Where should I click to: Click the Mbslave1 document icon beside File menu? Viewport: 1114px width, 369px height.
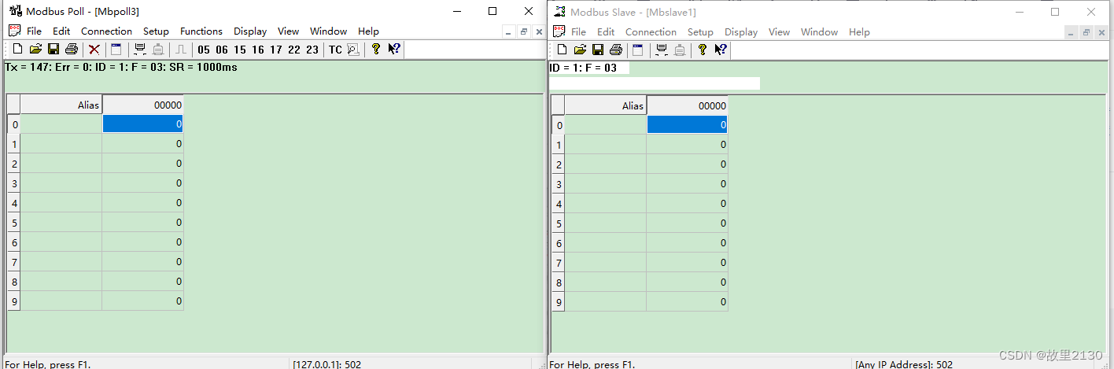(x=559, y=31)
